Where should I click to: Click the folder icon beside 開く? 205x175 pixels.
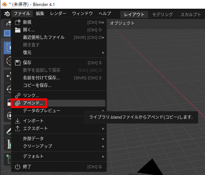17,30
